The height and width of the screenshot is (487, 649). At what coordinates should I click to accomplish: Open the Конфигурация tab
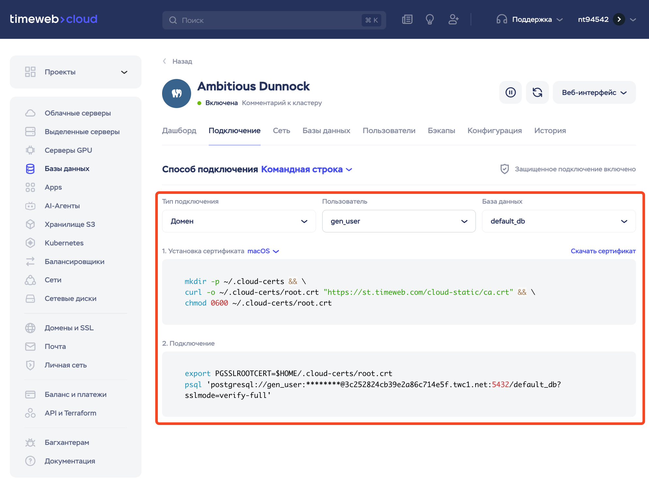[494, 131]
